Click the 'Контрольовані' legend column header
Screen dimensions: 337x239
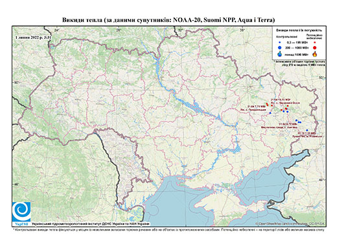tap(286, 37)
